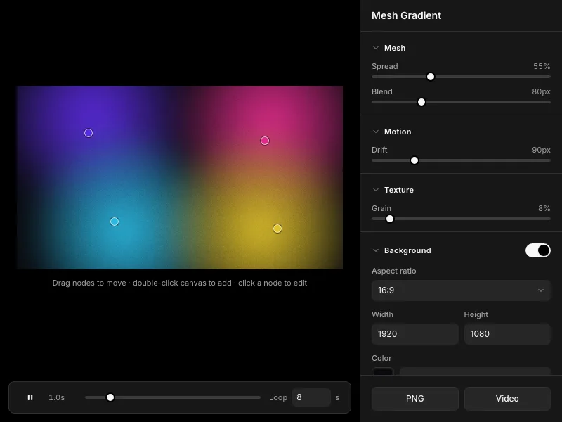Click the Mesh section title
This screenshot has width=562, height=422.
point(395,48)
